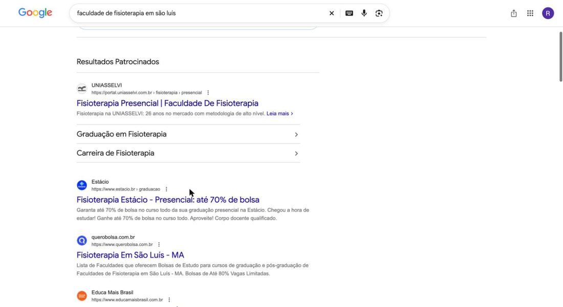Open Fisioterapia Estácio - Presencial result

[x=168, y=200]
